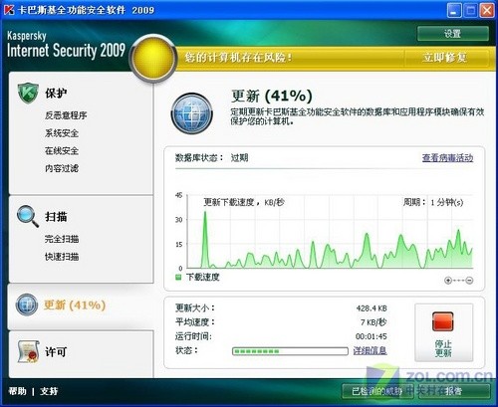Screen dimensions: 498x407
Task: Open 详细信息 details link
Action: pyautogui.click(x=370, y=350)
